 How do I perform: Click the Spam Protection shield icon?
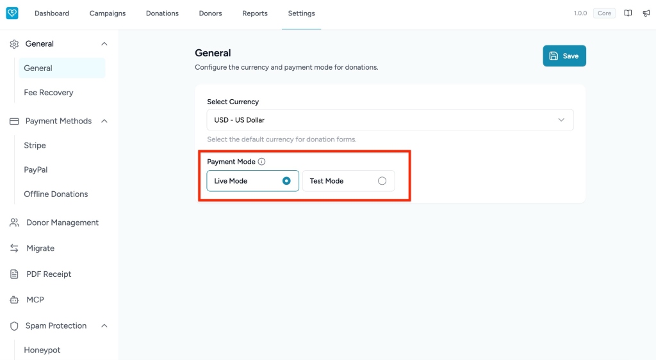[x=14, y=325]
